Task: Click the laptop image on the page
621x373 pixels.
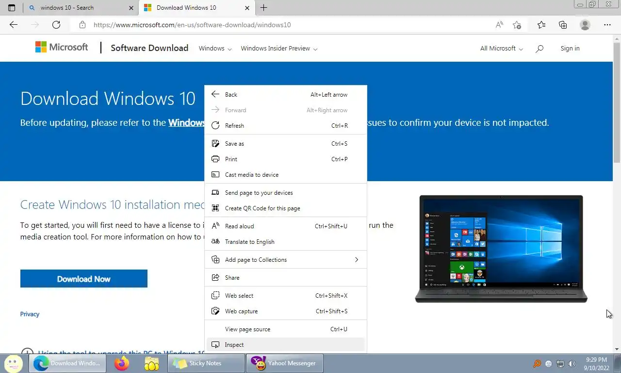Action: pyautogui.click(x=501, y=249)
